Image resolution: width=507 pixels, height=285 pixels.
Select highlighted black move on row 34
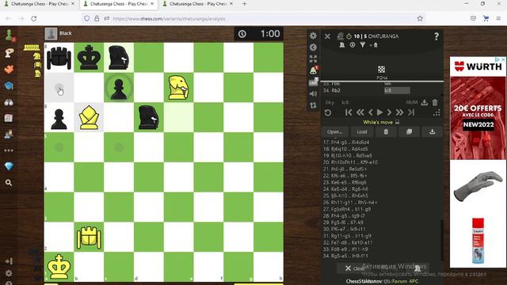point(397,90)
